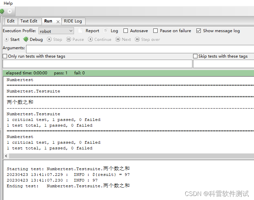
Task: Click the Continue button label
Action: pyautogui.click(x=103, y=40)
